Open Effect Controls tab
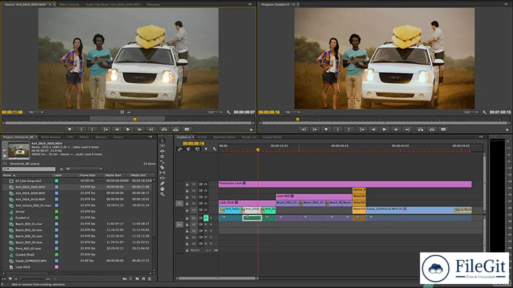 (x=69, y=4)
